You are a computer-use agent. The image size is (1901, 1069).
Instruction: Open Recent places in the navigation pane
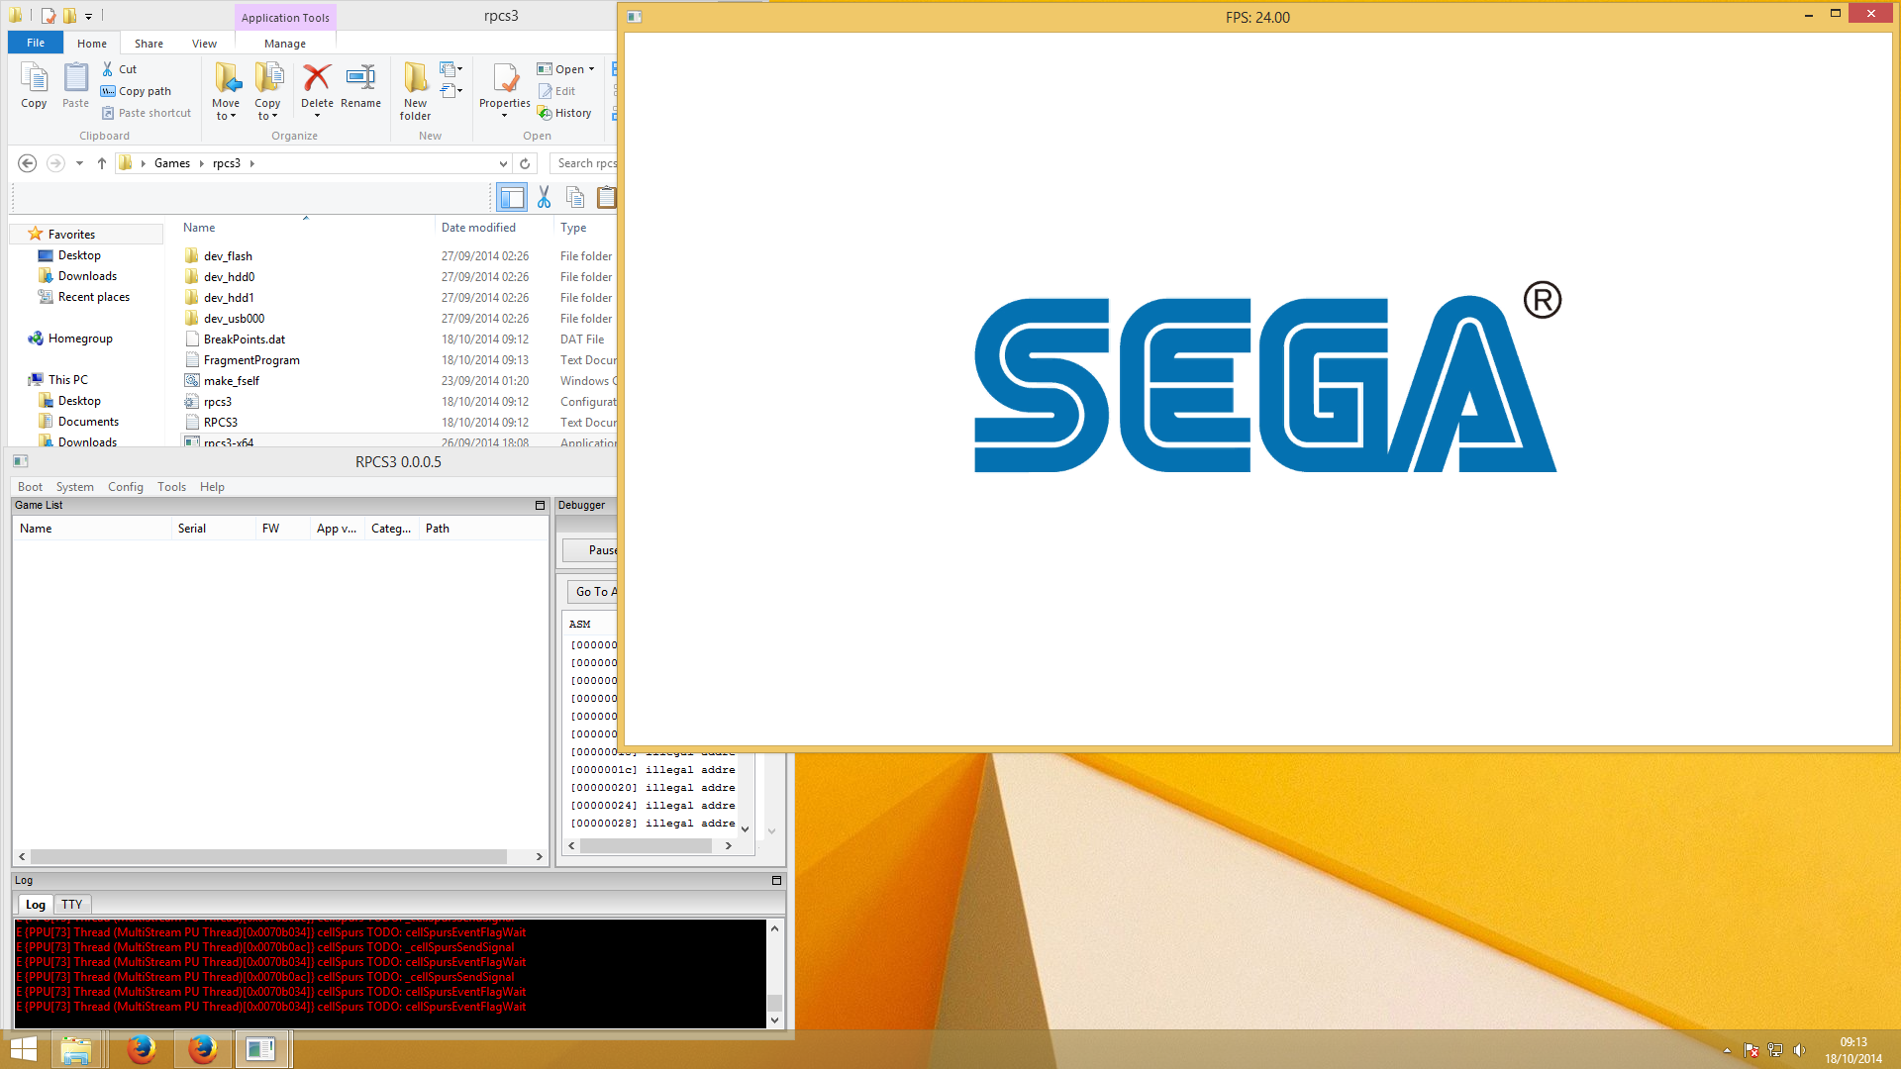[x=93, y=297]
